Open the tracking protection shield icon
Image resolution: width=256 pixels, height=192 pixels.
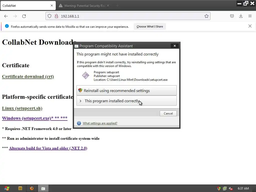coord(49,16)
